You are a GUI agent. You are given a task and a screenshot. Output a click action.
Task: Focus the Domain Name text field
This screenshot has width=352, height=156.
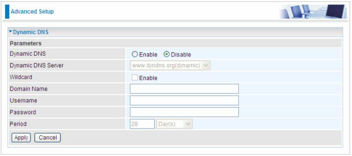click(184, 89)
